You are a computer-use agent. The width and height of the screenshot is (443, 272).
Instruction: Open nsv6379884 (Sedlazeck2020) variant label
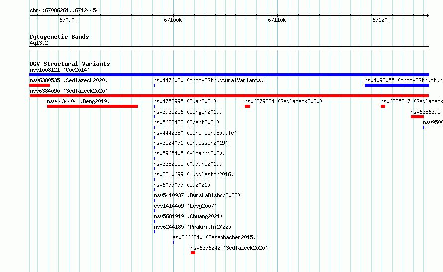coord(283,101)
